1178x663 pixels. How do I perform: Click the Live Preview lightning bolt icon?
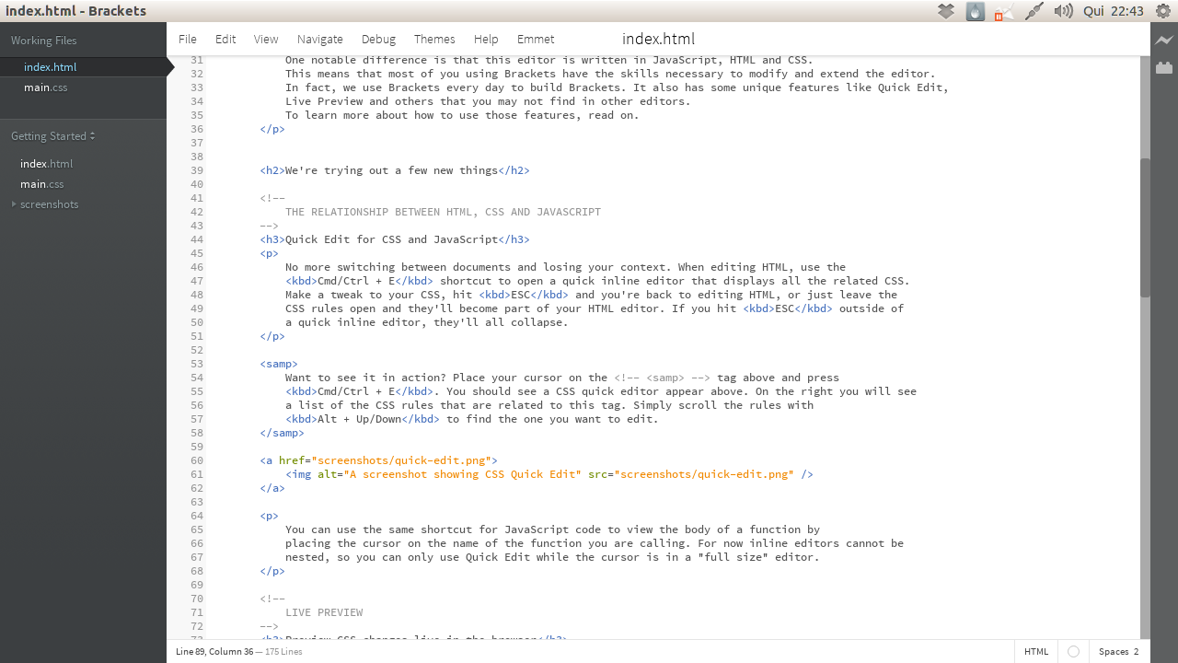point(1164,41)
